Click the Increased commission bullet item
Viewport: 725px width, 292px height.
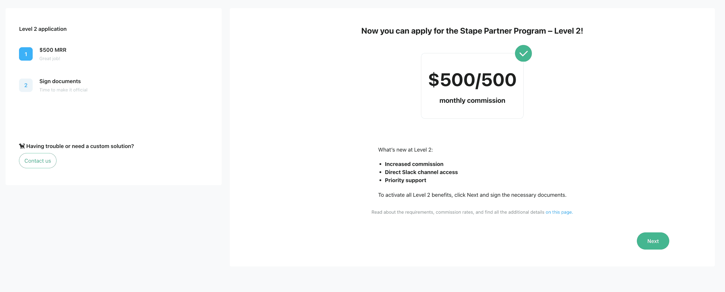pos(414,164)
